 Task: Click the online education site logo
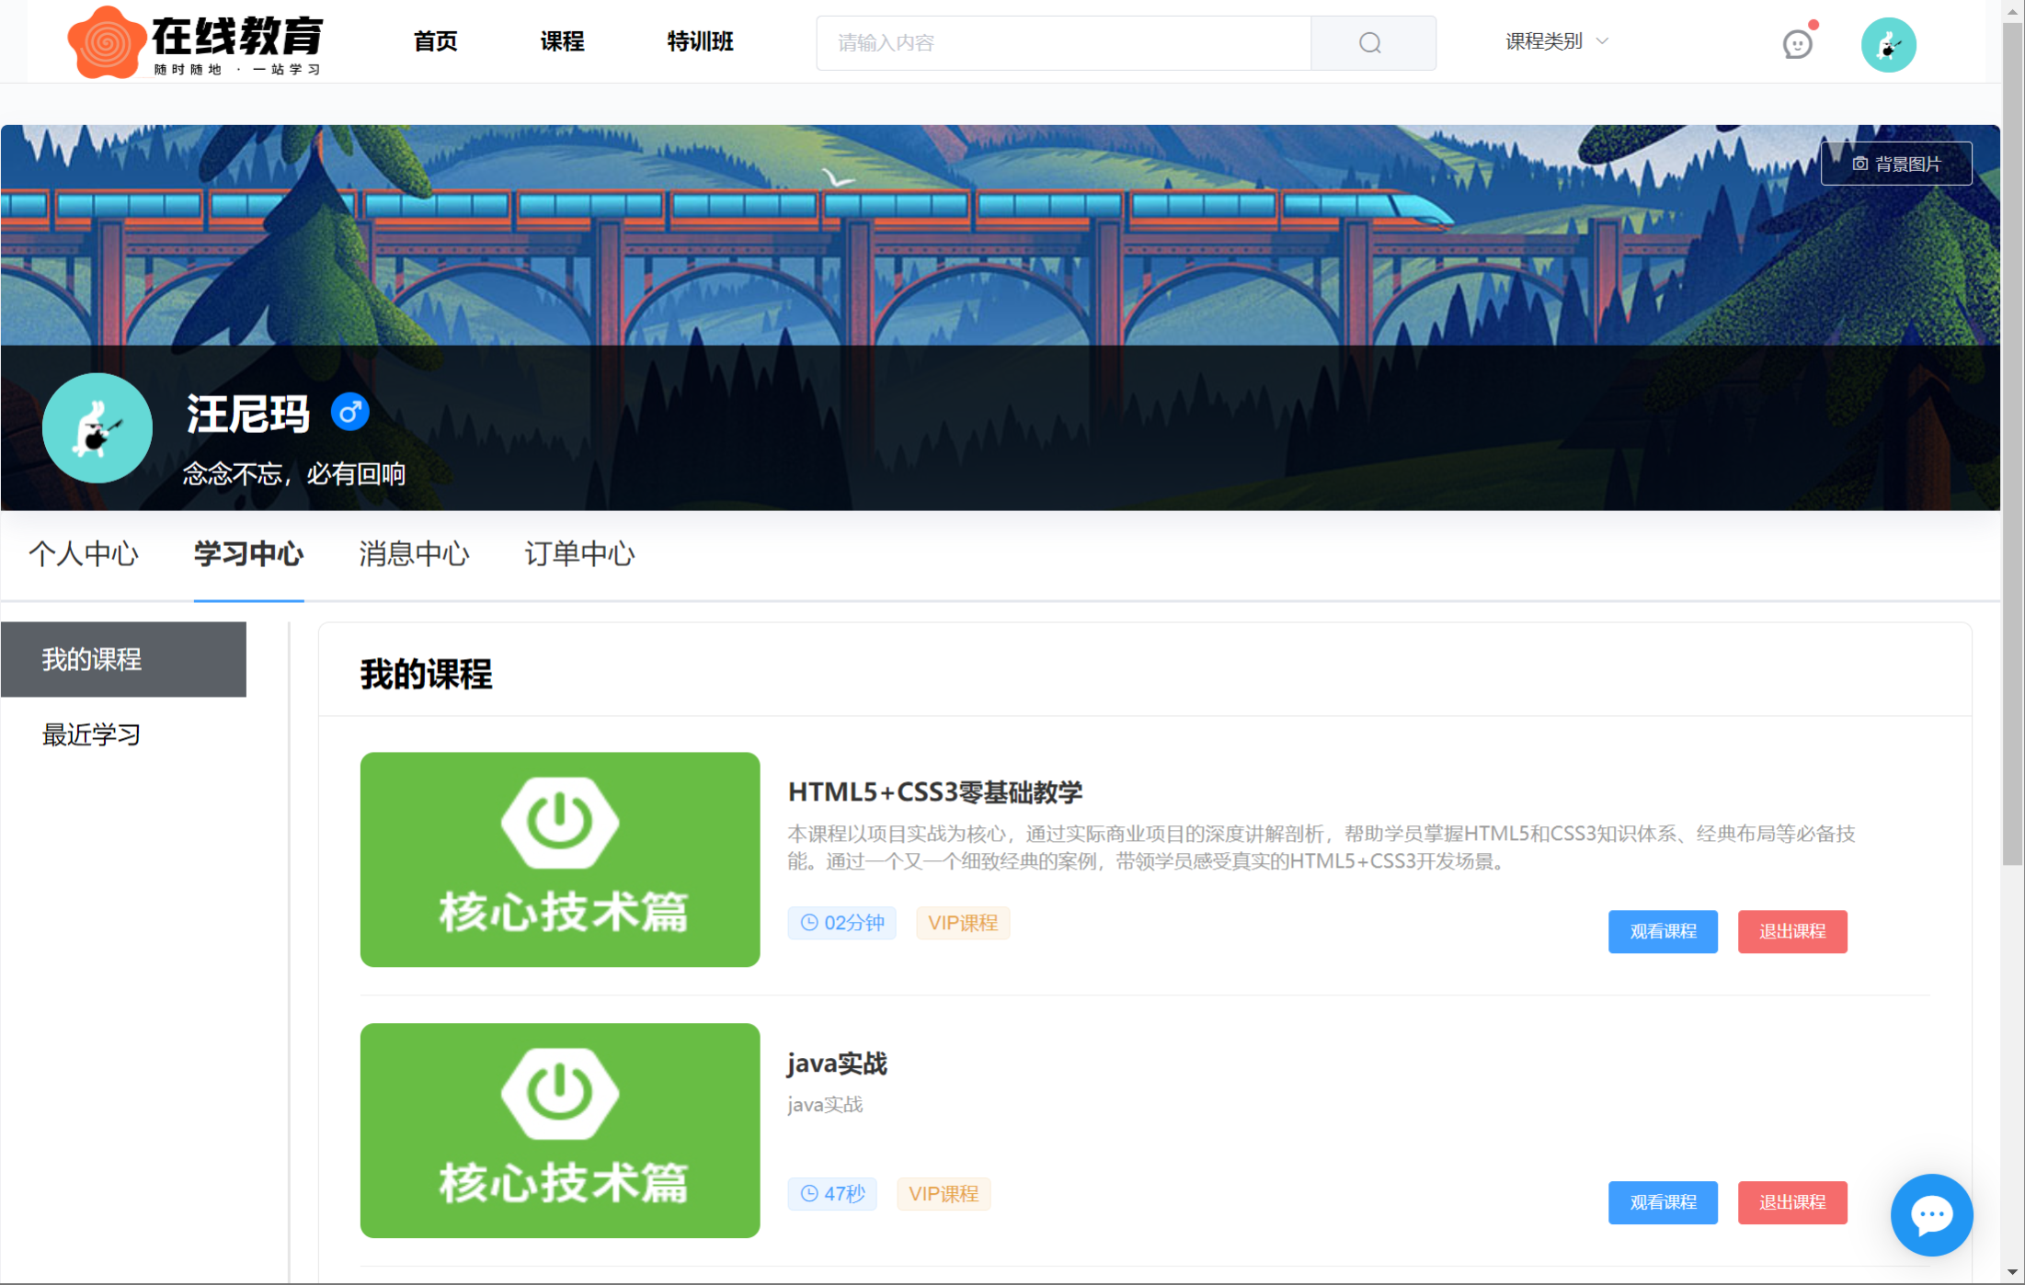coord(195,42)
